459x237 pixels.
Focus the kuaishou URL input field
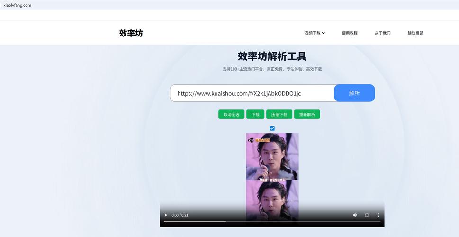pyautogui.click(x=252, y=93)
